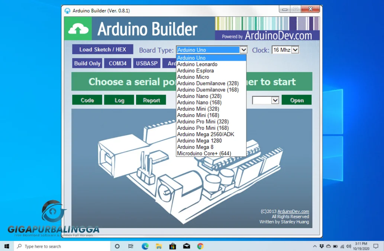Select Arduino Mini (168)
Image resolution: width=384 pixels, height=251 pixels.
[211, 115]
